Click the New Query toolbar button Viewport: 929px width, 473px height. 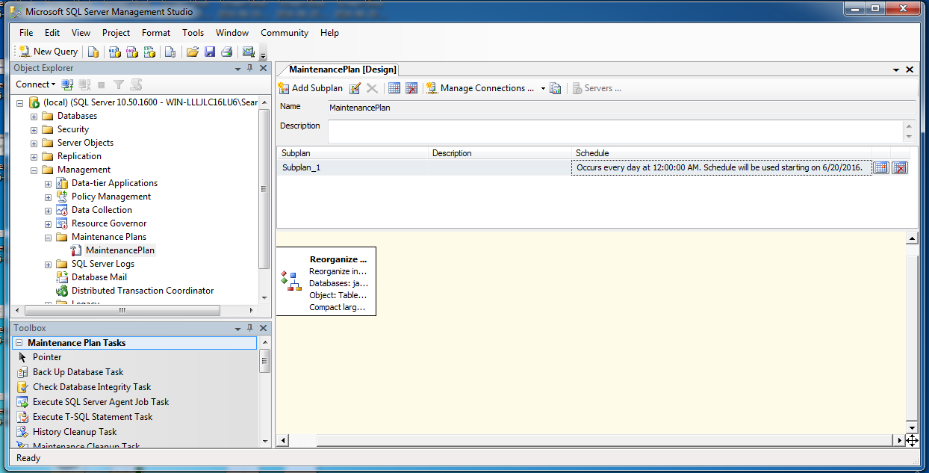(x=48, y=52)
